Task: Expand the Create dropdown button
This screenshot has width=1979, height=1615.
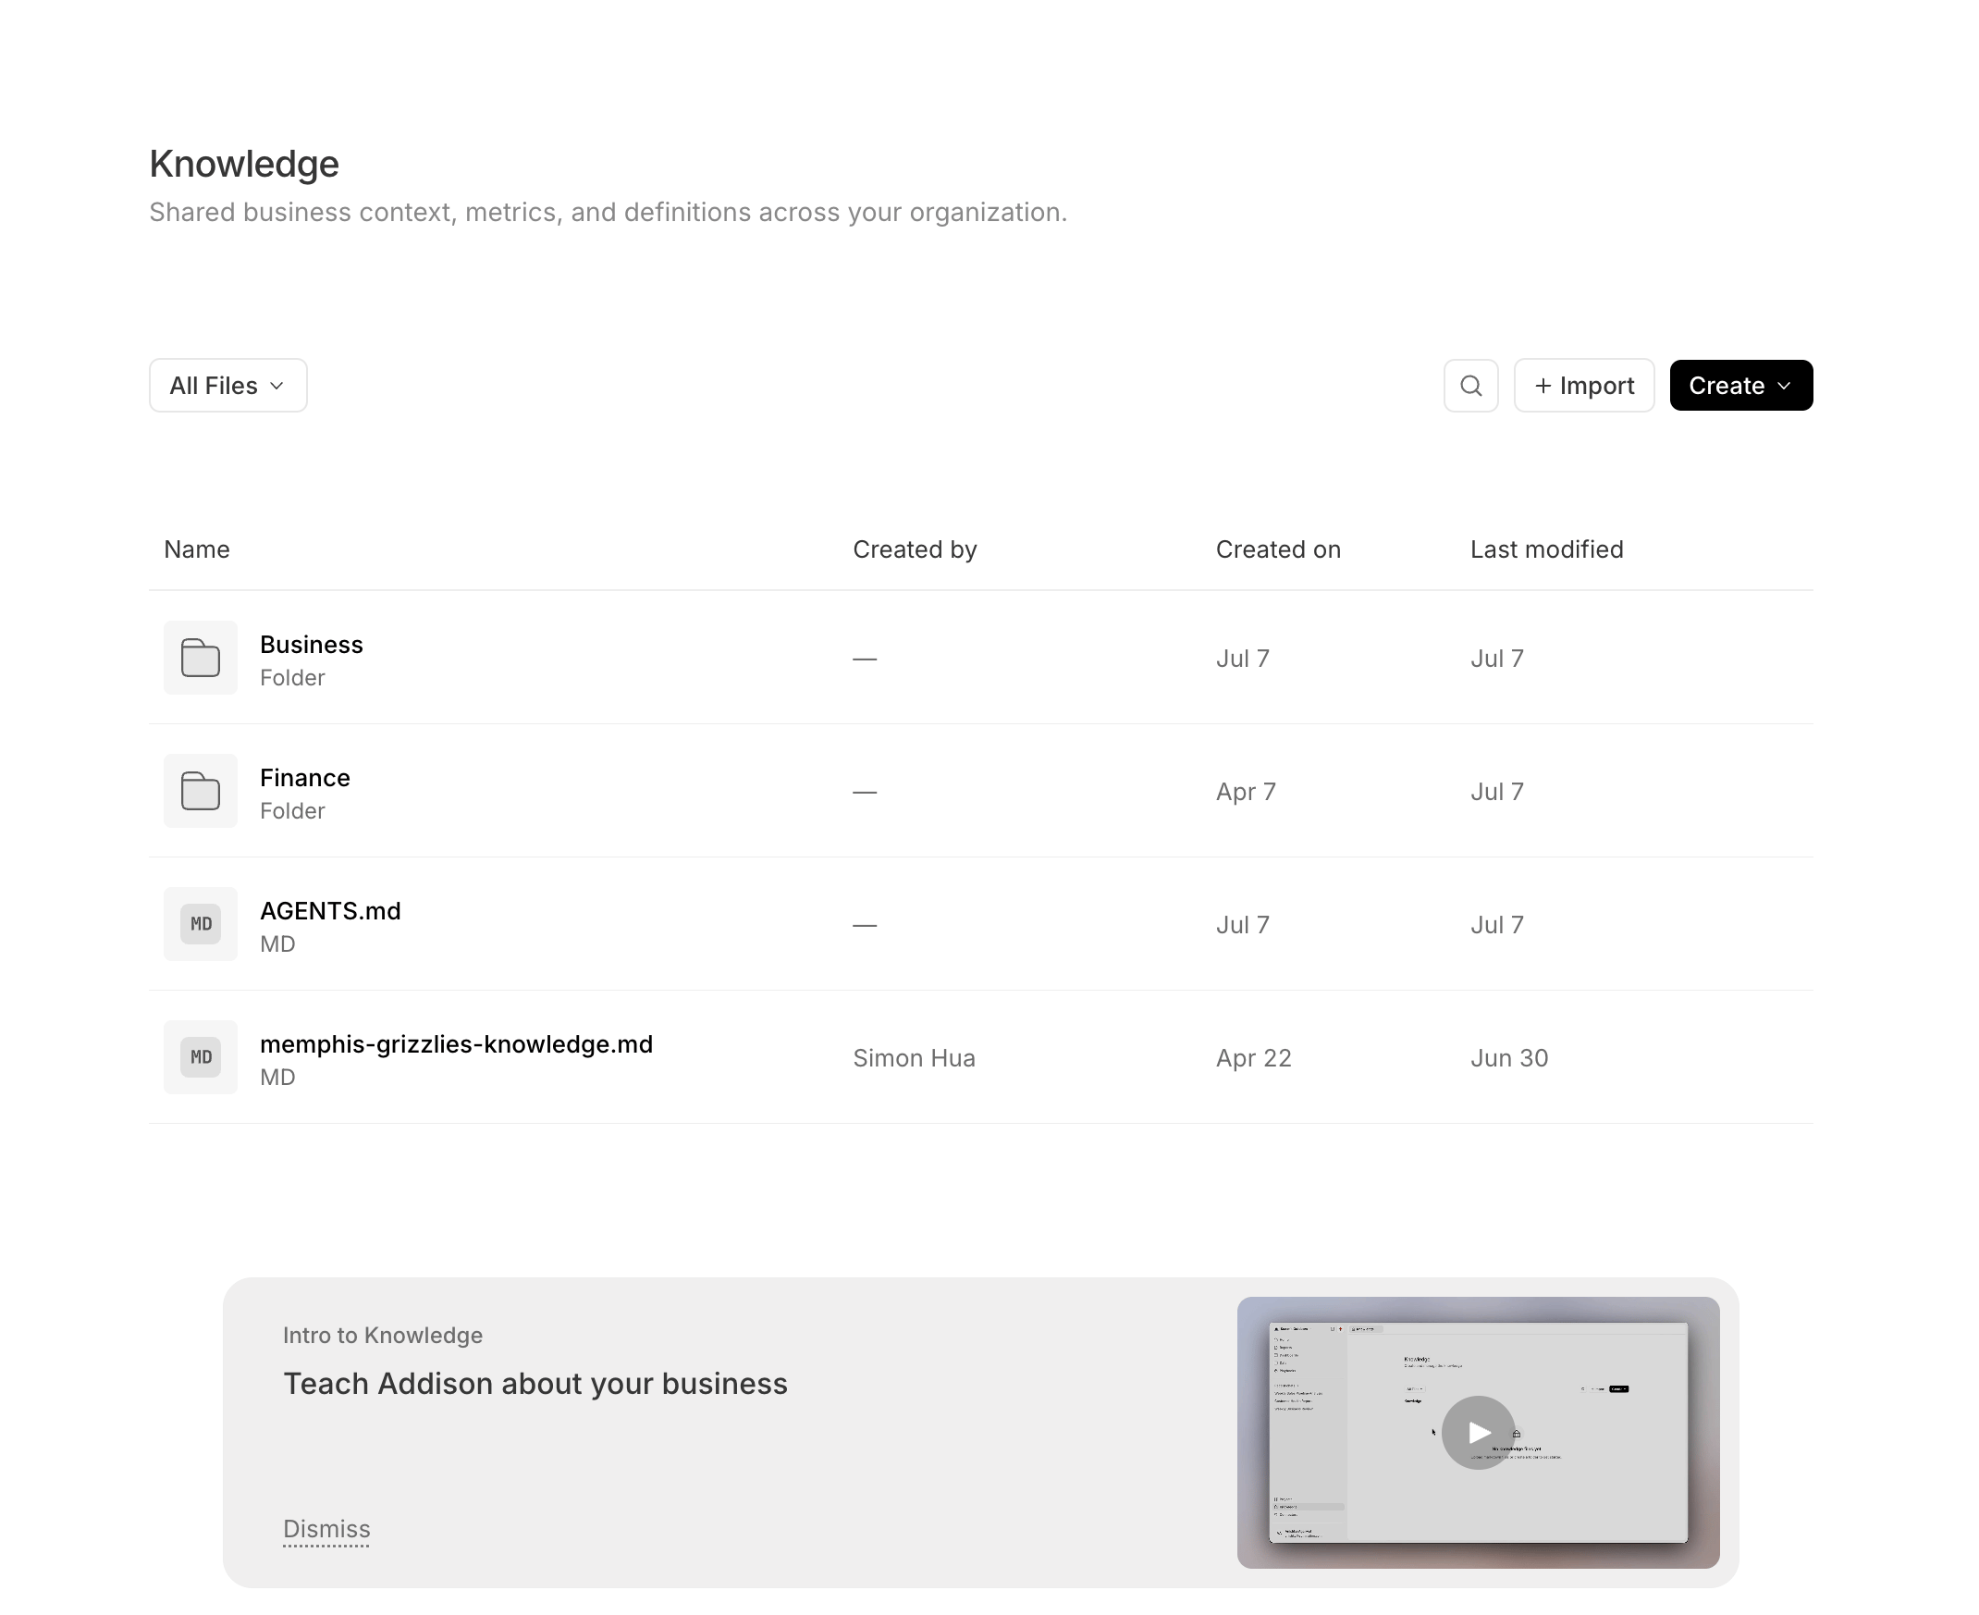Action: pyautogui.click(x=1741, y=385)
